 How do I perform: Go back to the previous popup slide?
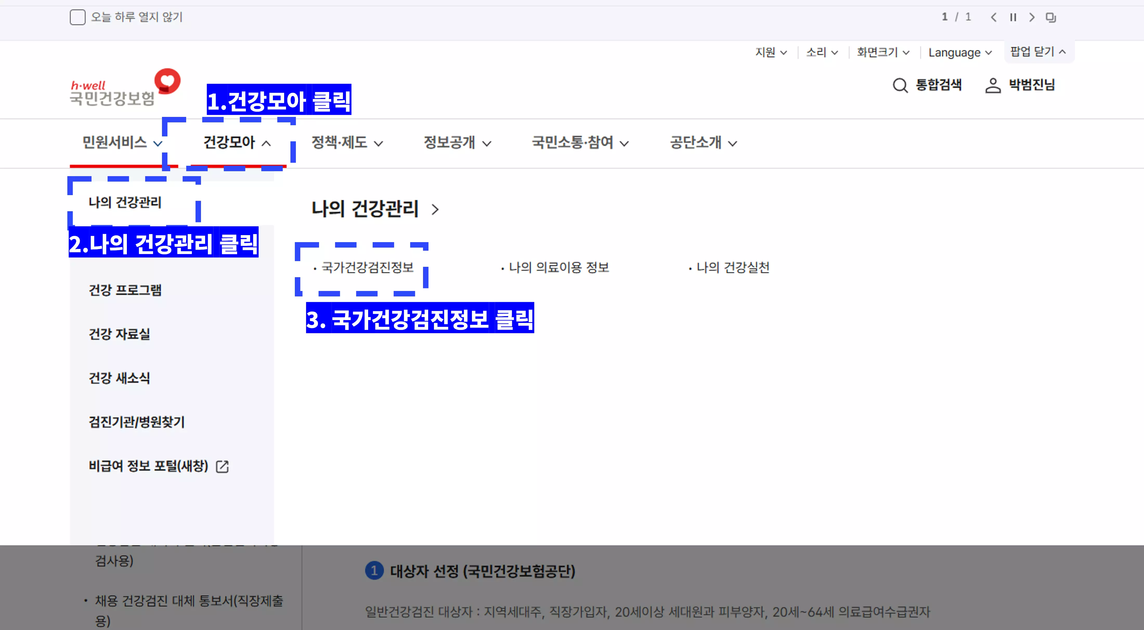tap(994, 17)
